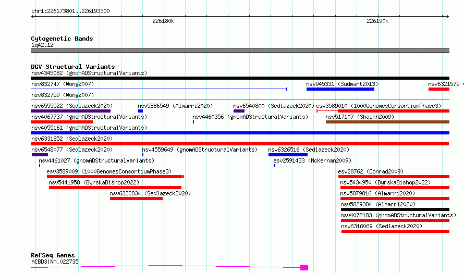Viewport: 464px width, 273px height.
Task: Click the nsv4072183 red bar
Action: coord(395,220)
